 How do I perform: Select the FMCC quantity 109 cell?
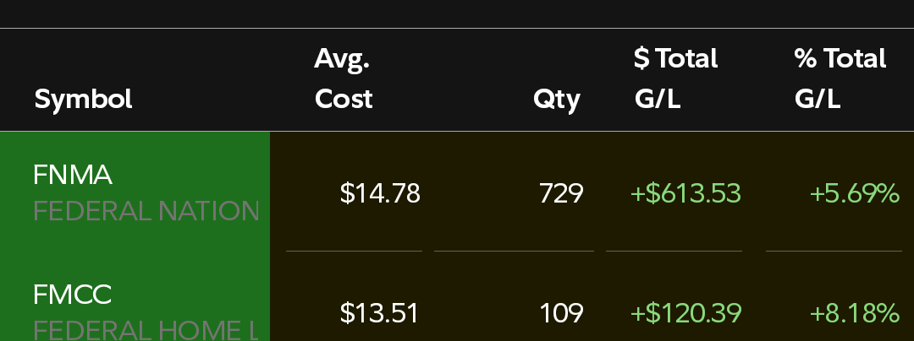click(561, 314)
